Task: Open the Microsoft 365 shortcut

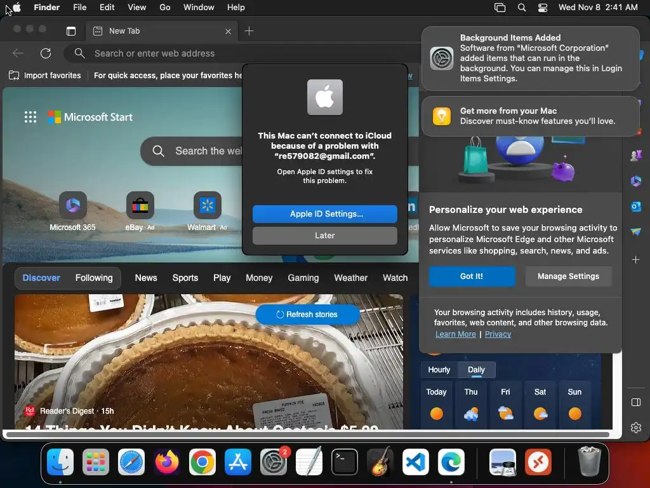Action: point(72,211)
